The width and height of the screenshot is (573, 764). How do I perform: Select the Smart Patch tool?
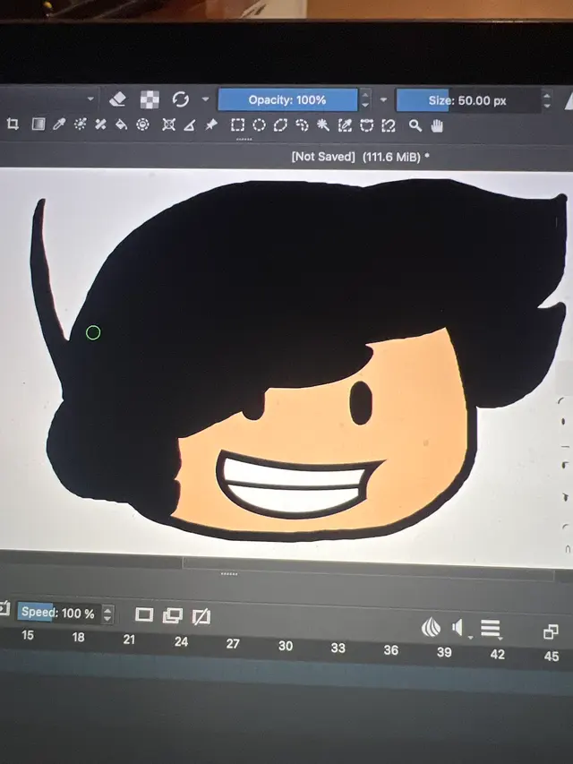click(101, 124)
